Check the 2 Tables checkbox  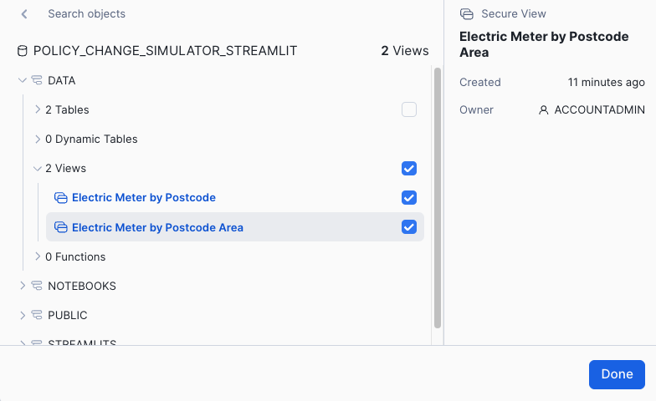[x=408, y=109]
